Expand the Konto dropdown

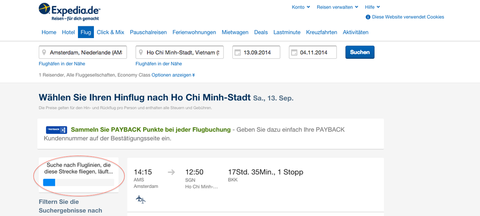pos(301,7)
